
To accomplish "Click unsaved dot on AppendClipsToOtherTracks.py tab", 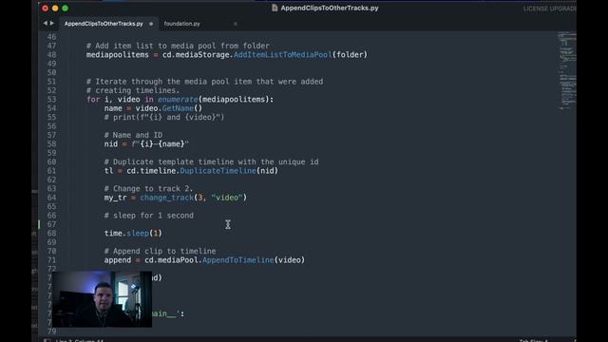I will click(x=151, y=24).
